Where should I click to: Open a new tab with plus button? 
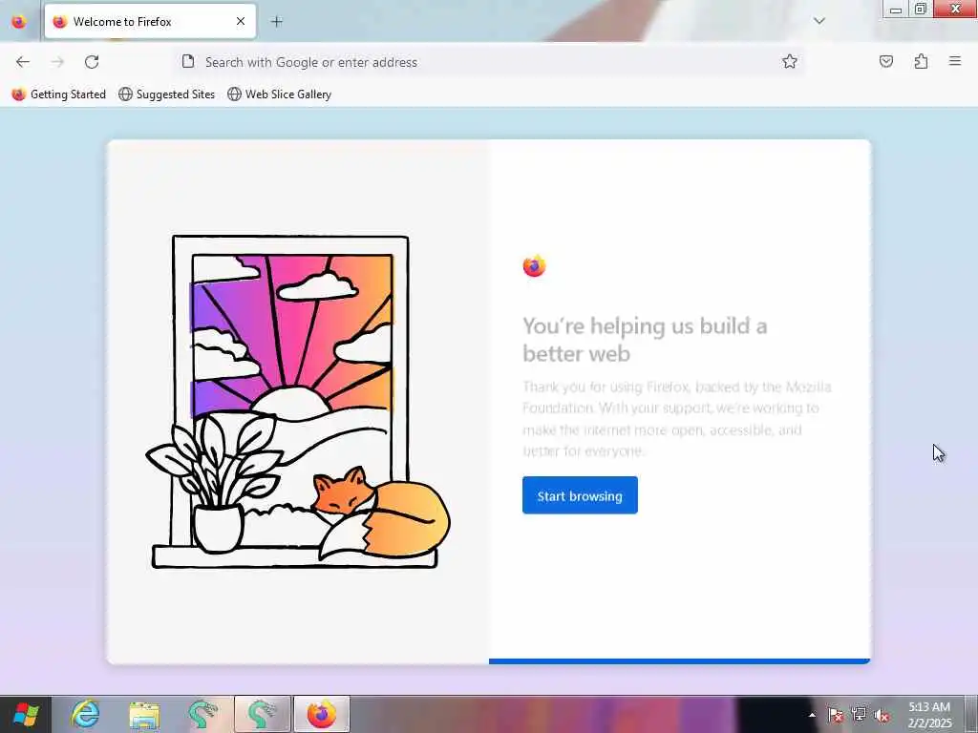[277, 22]
